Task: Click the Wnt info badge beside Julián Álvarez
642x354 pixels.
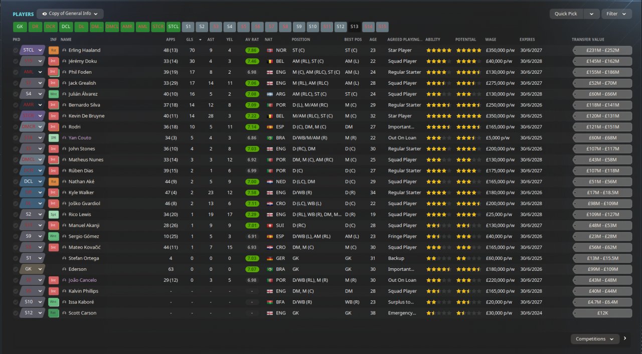Action: point(54,94)
